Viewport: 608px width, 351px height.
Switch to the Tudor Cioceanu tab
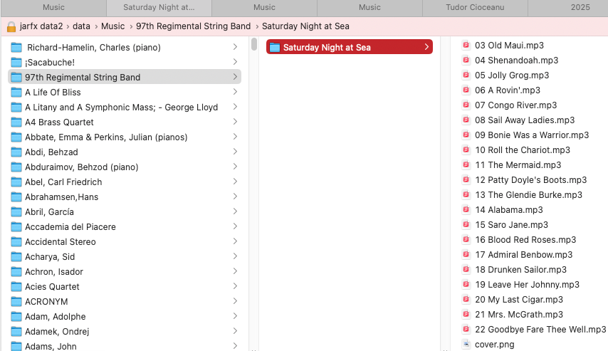[x=475, y=7]
